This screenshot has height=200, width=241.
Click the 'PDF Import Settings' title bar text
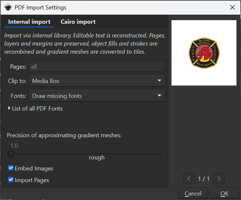coord(41,7)
